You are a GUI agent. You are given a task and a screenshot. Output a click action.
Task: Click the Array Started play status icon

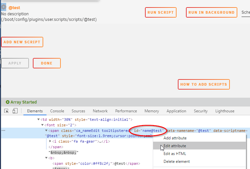(x=7, y=102)
